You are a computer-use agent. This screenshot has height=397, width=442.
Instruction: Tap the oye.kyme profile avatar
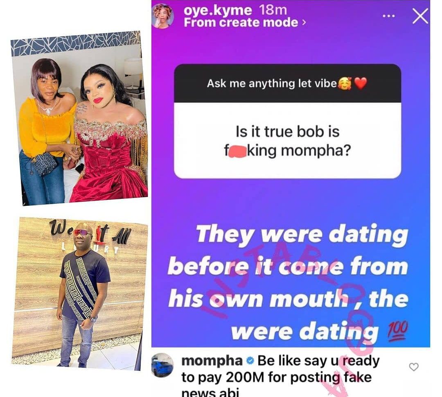click(162, 16)
